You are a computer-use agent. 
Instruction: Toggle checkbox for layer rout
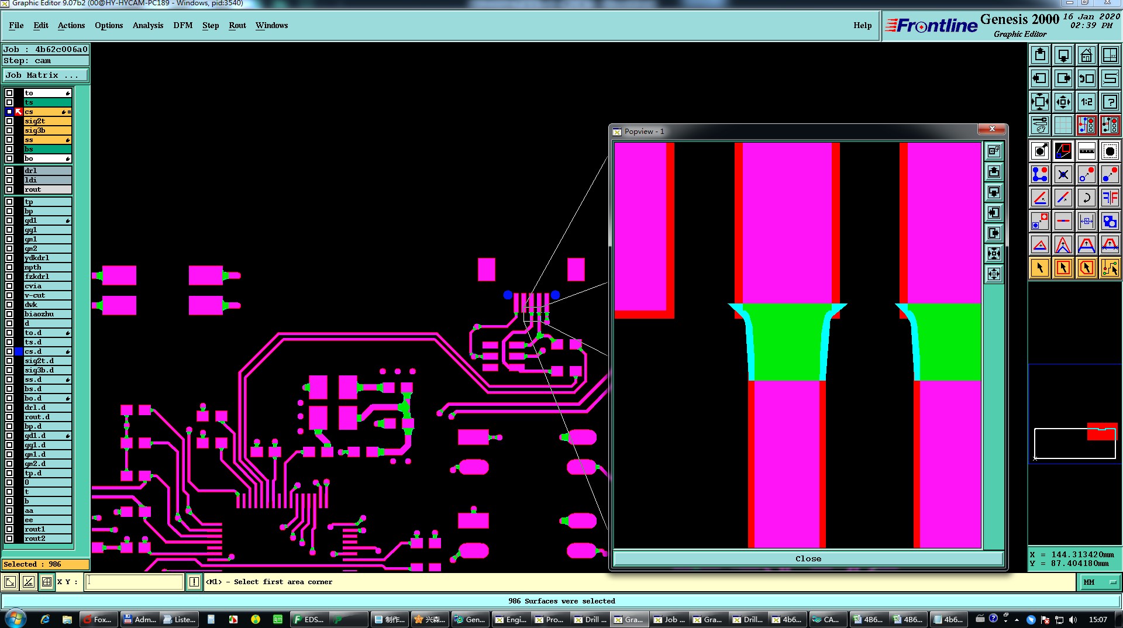[9, 189]
